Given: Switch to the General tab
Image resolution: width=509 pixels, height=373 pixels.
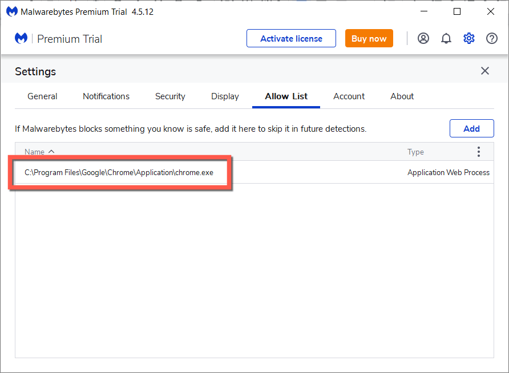Looking at the screenshot, I should point(42,96).
